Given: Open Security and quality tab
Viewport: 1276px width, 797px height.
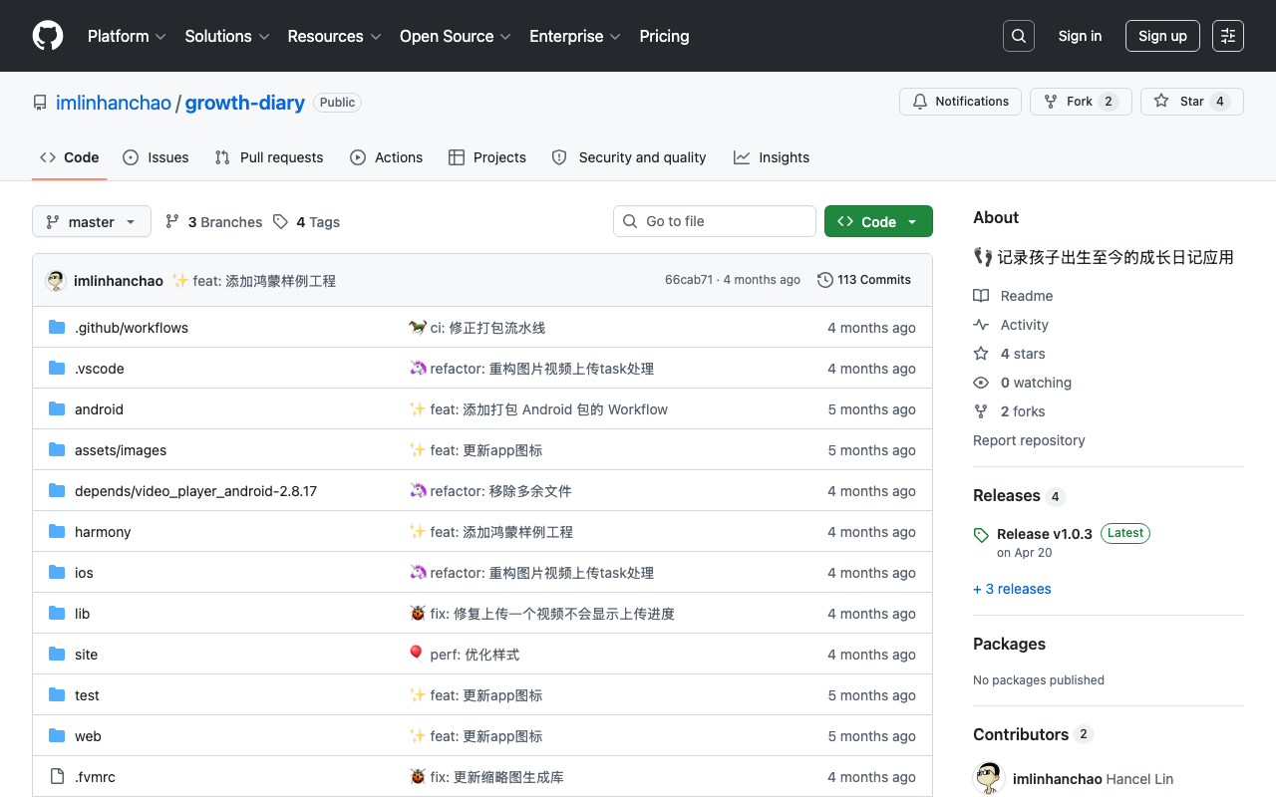Looking at the screenshot, I should (x=629, y=157).
